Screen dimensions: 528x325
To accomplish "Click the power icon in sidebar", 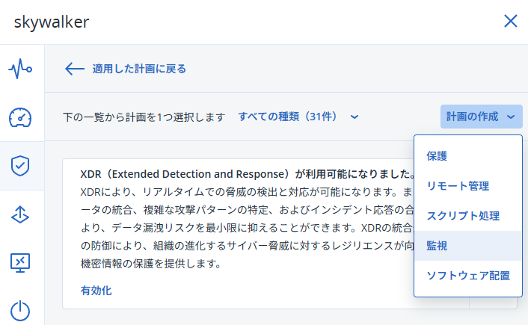I will (20, 311).
